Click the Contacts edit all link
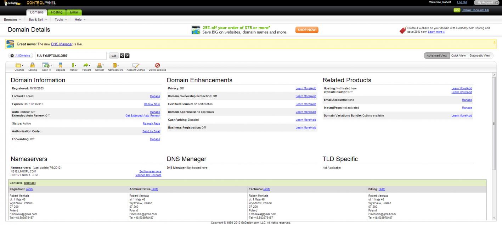 click(x=30, y=183)
